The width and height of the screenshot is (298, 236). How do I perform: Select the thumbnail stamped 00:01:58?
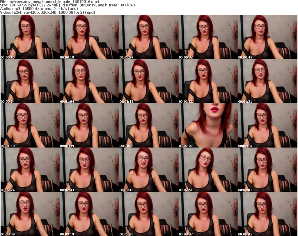coord(149,126)
